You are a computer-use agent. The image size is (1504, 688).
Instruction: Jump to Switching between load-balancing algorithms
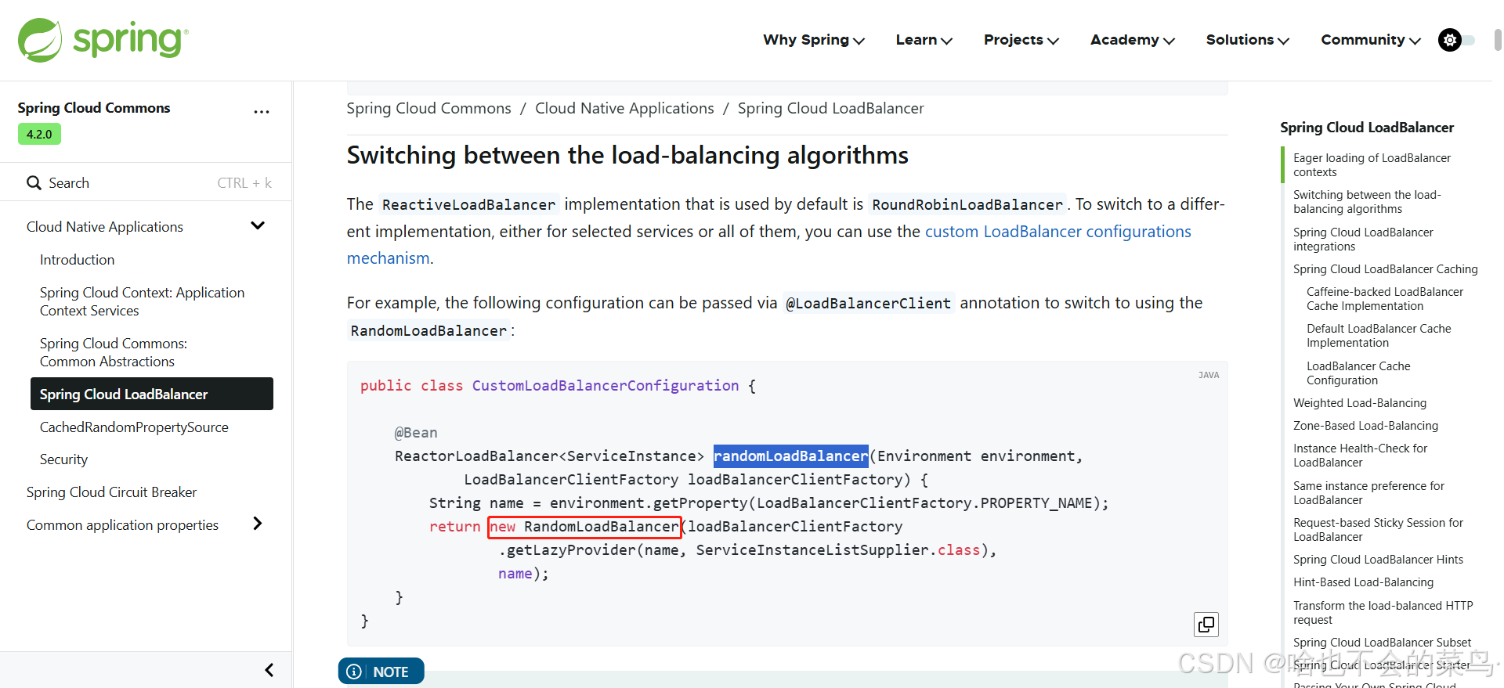click(x=1367, y=202)
